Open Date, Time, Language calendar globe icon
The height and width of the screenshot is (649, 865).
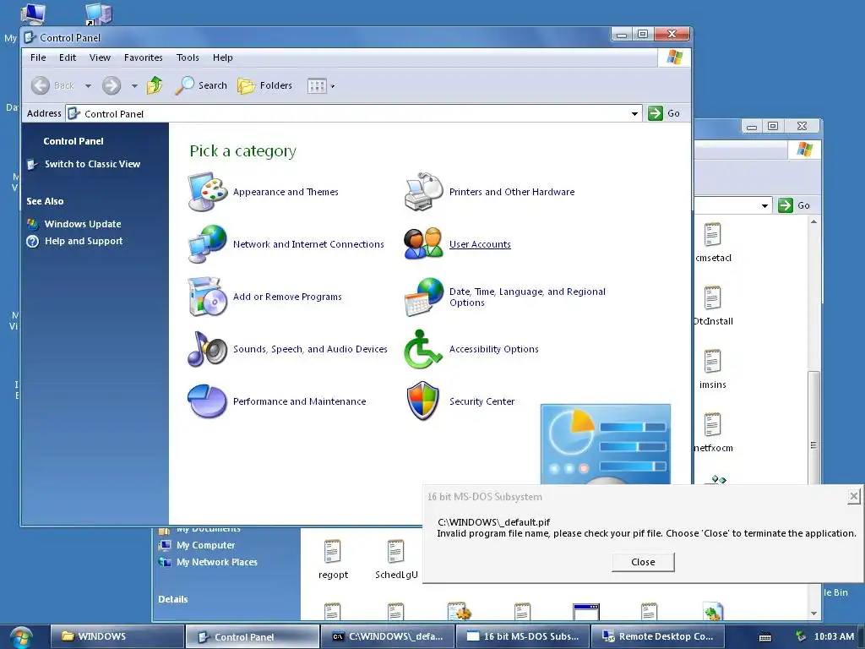[424, 297]
